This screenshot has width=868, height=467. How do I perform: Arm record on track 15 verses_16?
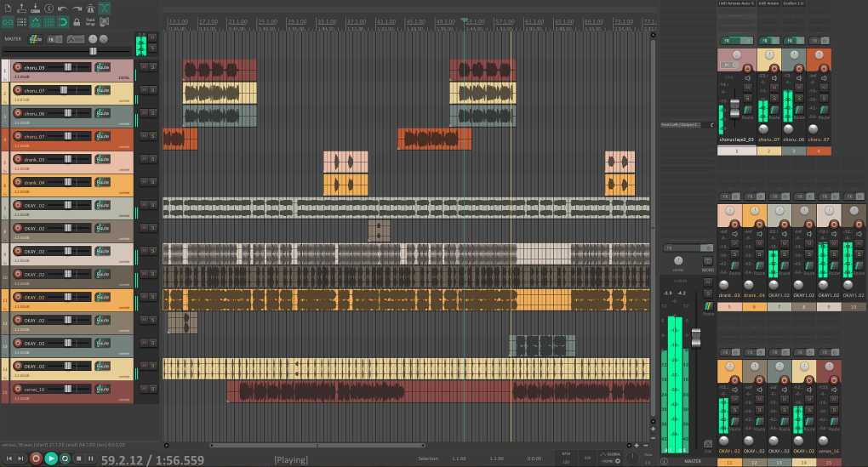tap(18, 389)
